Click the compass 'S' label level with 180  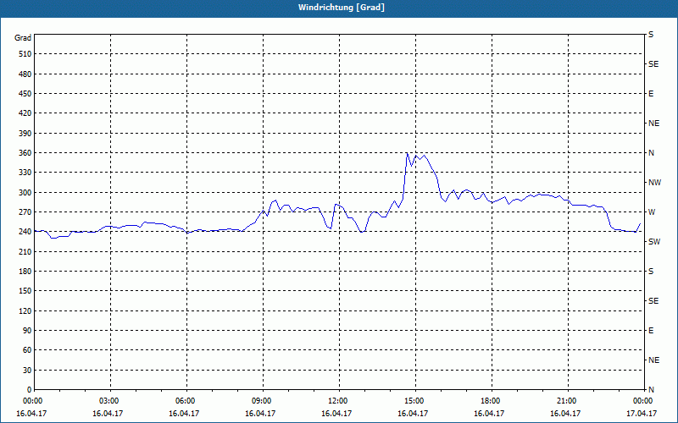(651, 272)
